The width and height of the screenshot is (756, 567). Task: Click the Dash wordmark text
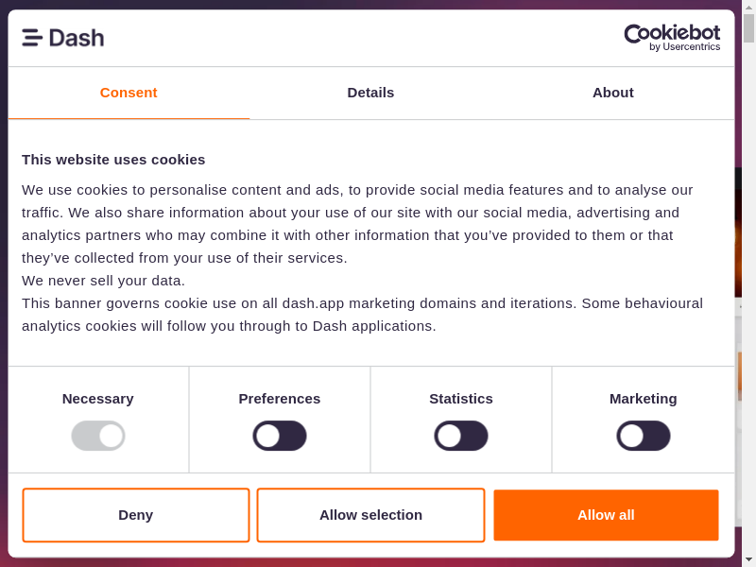[x=77, y=38]
